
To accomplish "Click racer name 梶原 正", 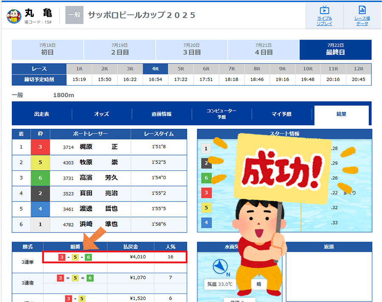I will click(98, 147).
